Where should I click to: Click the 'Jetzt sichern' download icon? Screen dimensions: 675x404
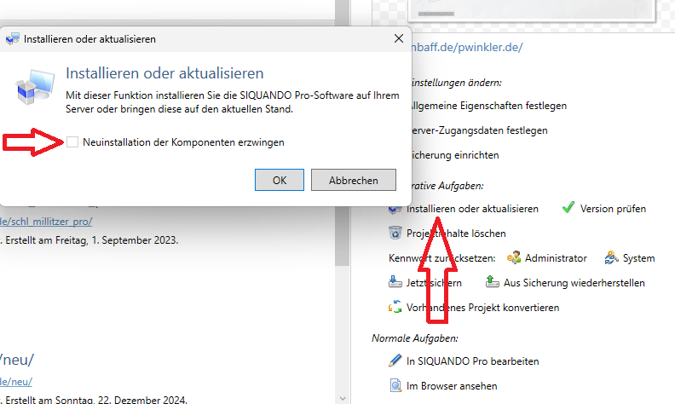pyautogui.click(x=395, y=282)
